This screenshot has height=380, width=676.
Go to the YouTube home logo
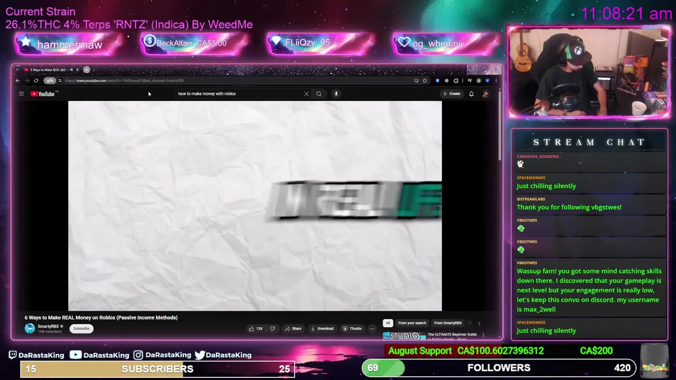(43, 94)
